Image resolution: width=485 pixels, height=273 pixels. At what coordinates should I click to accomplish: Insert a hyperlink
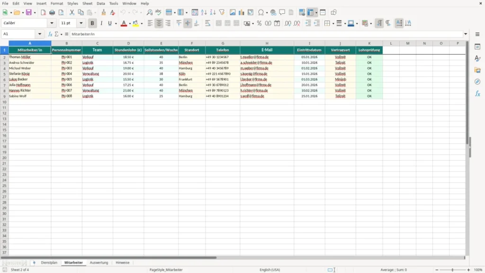(x=273, y=12)
